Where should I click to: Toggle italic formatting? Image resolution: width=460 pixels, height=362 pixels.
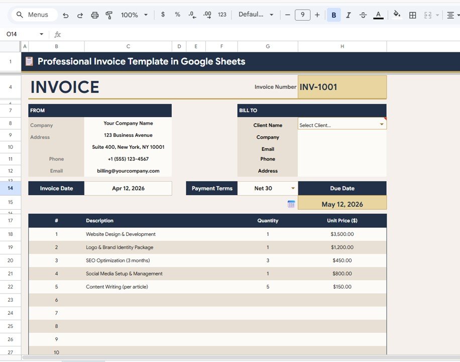coord(349,15)
